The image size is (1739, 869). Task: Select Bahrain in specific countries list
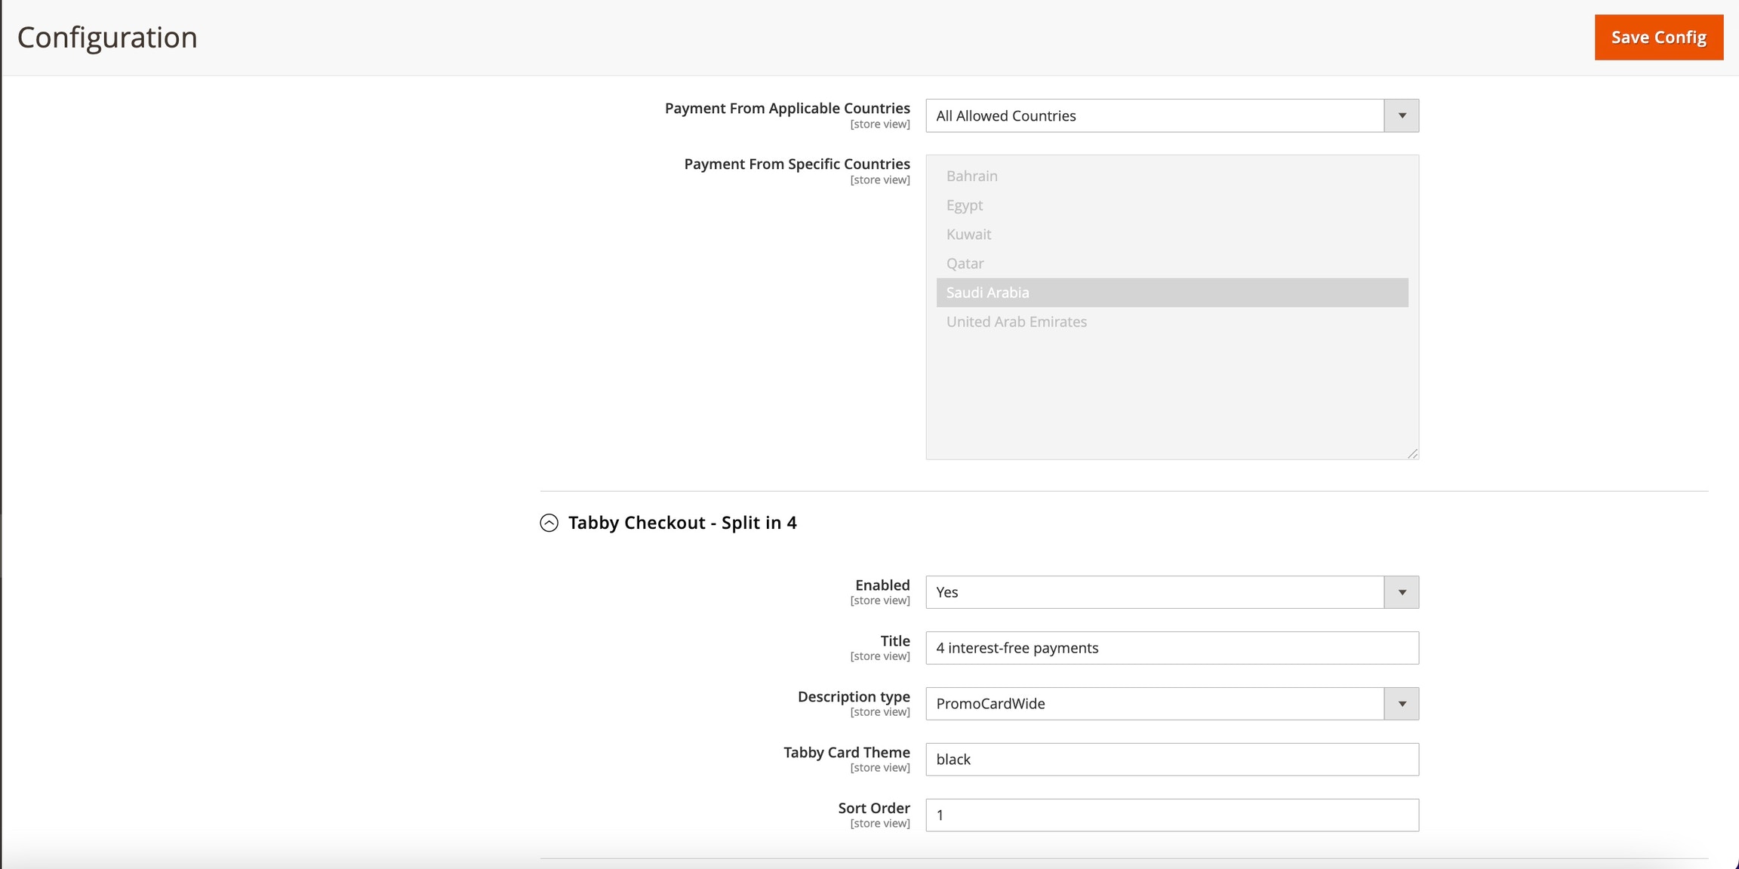[x=1172, y=176]
